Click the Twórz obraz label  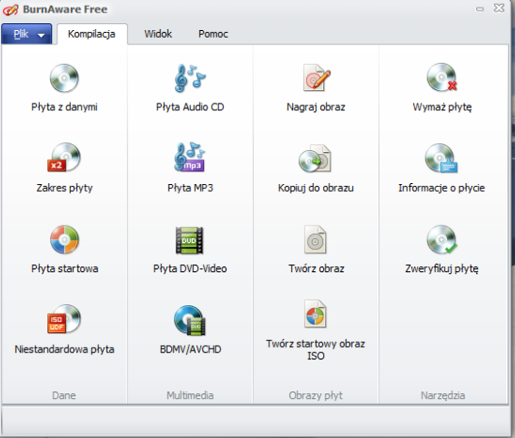click(x=316, y=268)
